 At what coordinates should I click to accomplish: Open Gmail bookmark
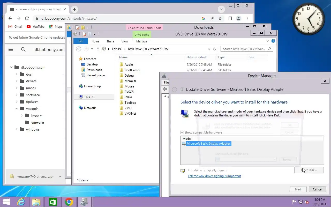click(16, 27)
